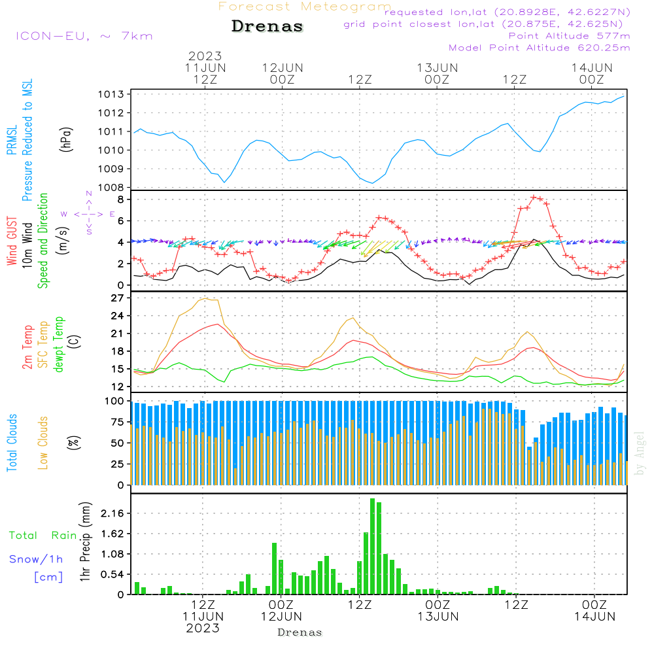Click the Model Point Altitude 620.25m text
Screen dimensions: 654x654
(539, 48)
